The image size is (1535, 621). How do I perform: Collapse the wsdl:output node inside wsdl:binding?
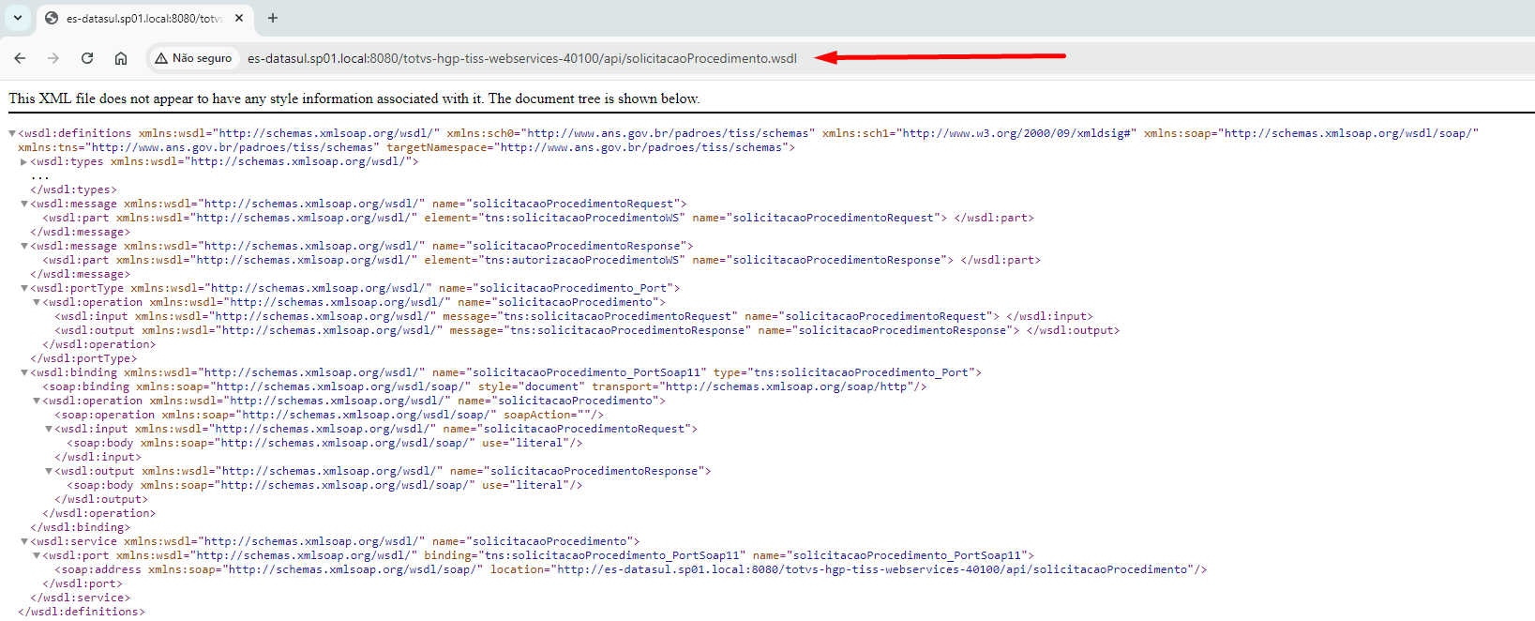pyautogui.click(x=49, y=471)
